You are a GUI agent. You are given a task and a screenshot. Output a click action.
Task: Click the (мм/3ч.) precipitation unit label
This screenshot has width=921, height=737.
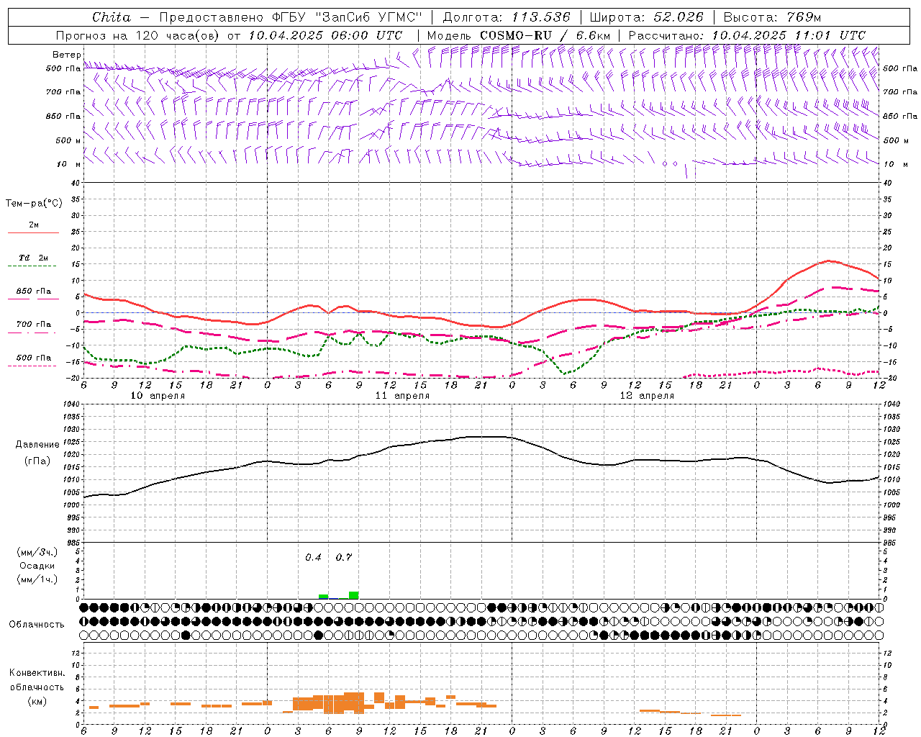click(x=37, y=552)
